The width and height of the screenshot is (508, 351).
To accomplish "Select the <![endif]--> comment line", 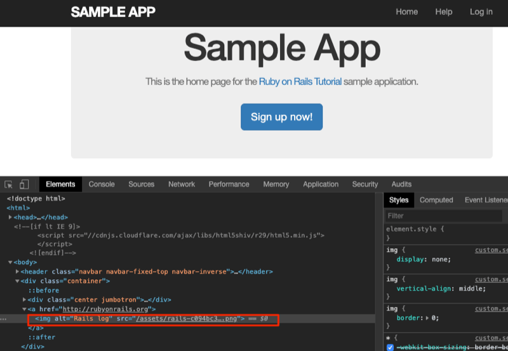I will pyautogui.click(x=53, y=253).
